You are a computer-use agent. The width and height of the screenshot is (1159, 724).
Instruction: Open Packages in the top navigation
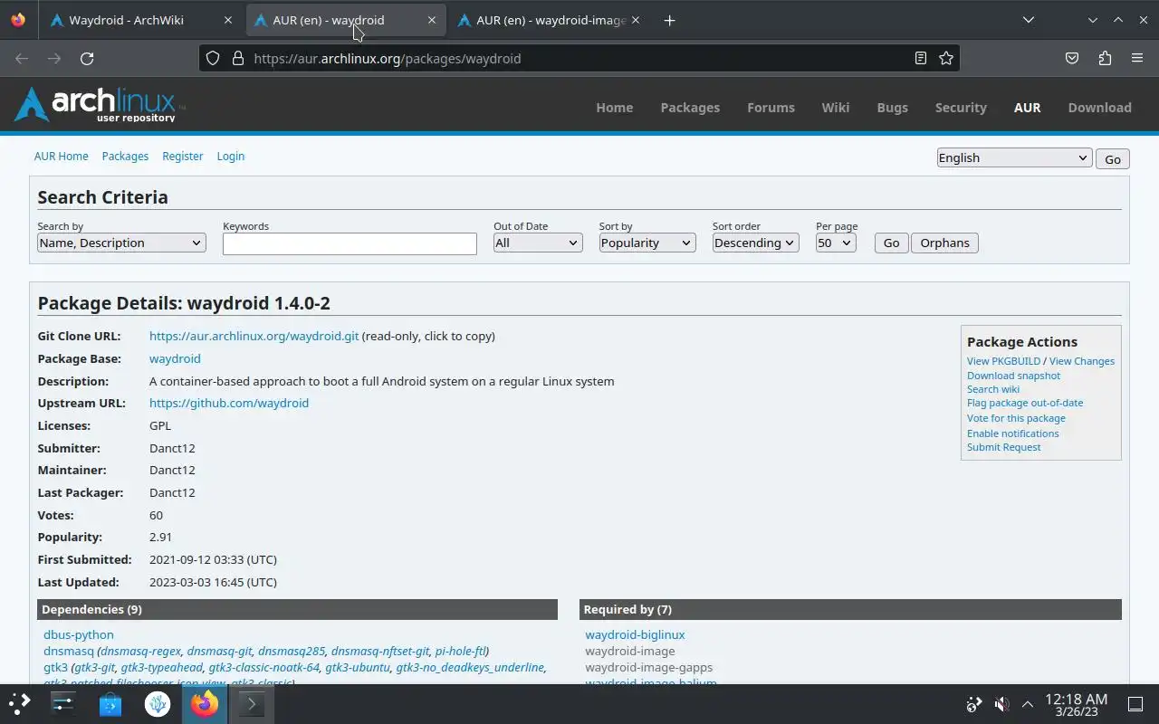point(690,107)
